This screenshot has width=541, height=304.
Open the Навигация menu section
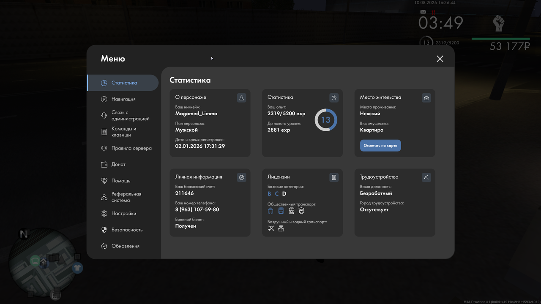123,99
